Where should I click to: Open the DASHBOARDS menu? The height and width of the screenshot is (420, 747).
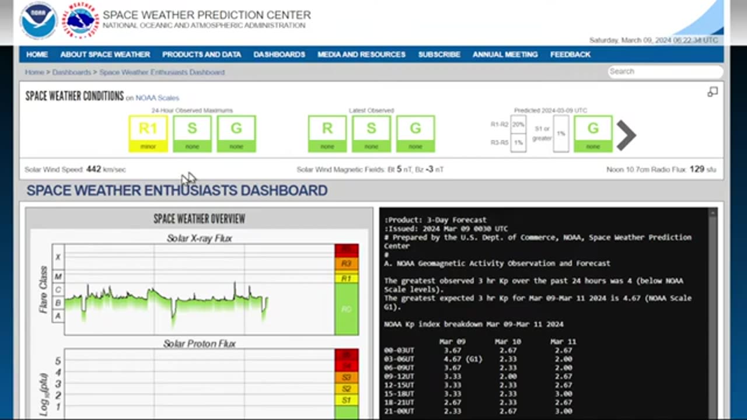[x=279, y=54]
